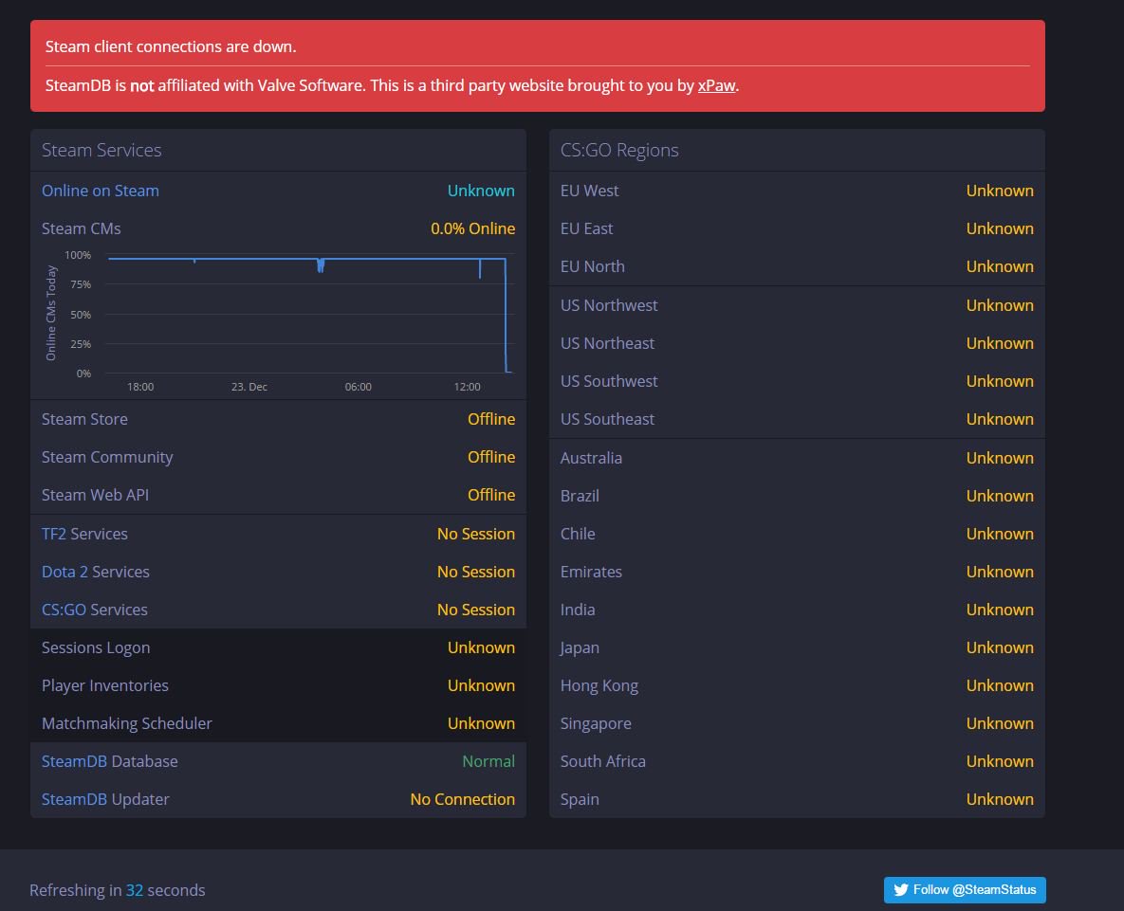Click the Spain region label
The image size is (1124, 911).
click(x=580, y=799)
